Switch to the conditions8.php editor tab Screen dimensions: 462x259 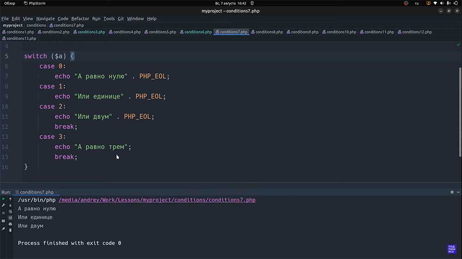pos(267,32)
